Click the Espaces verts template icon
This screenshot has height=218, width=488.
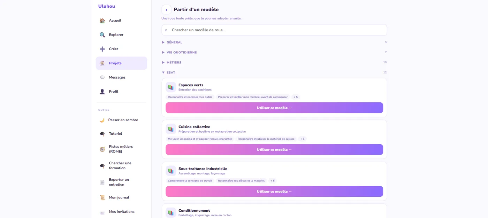click(171, 87)
